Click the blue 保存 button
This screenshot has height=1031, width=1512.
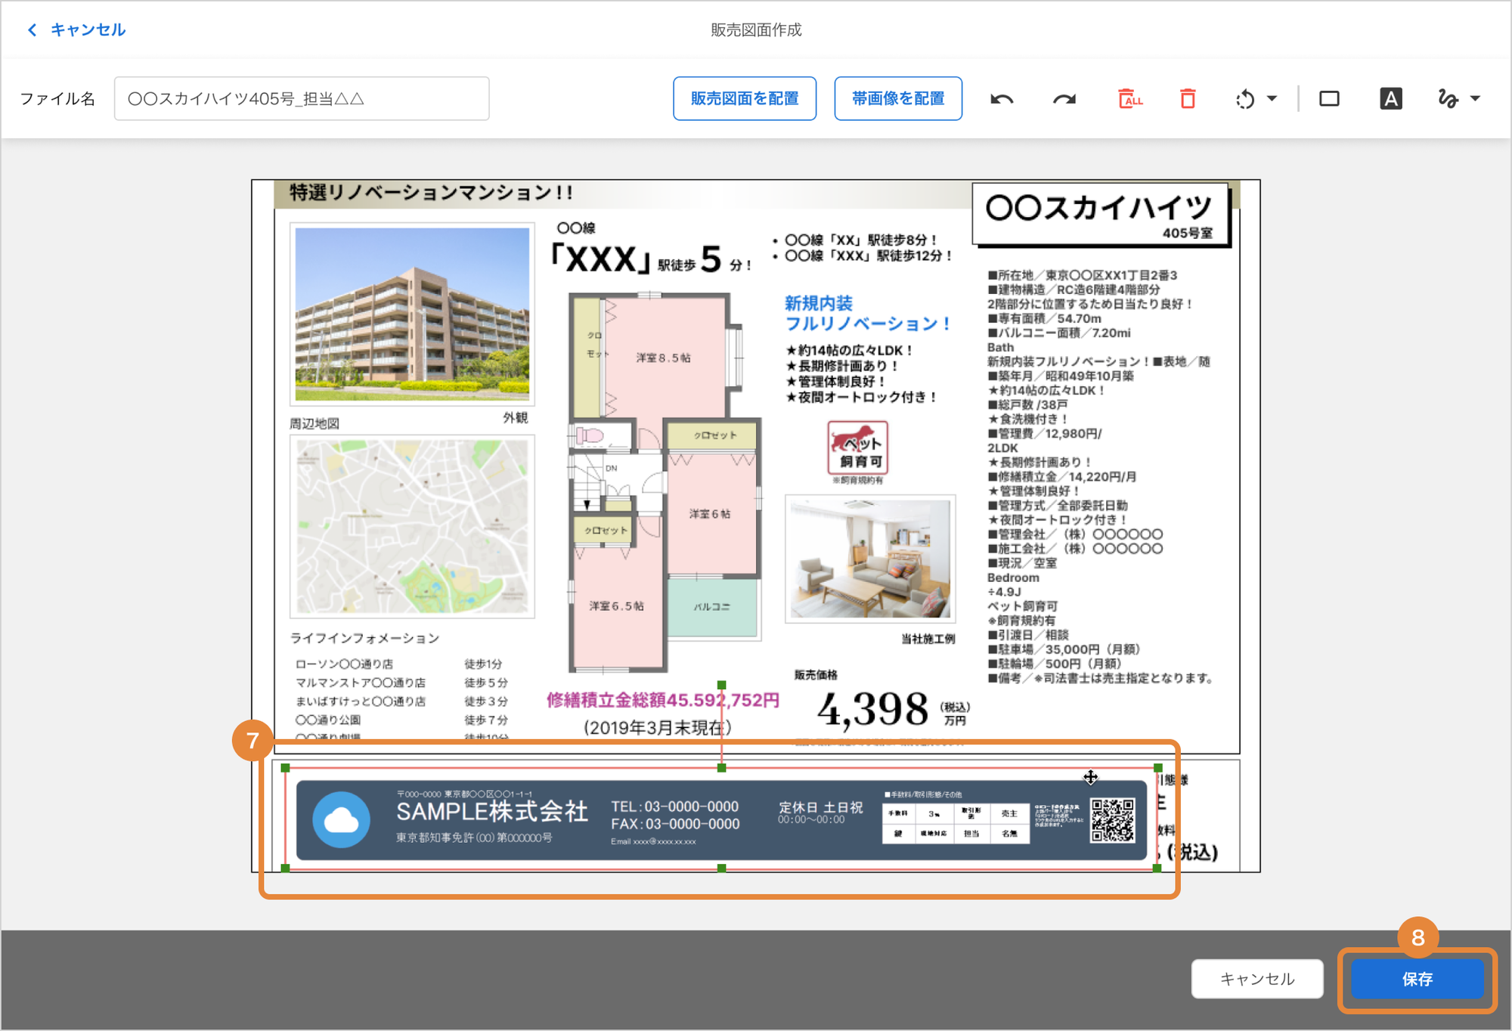(1417, 979)
